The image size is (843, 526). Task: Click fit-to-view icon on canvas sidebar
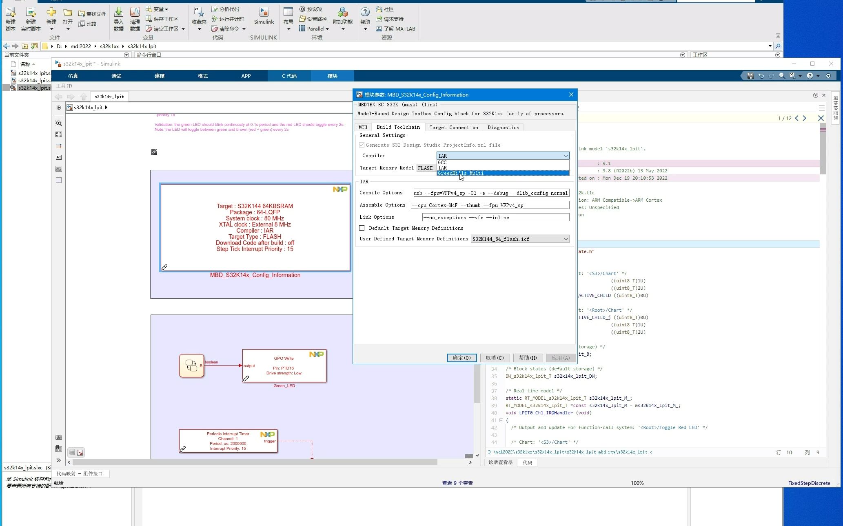pos(59,134)
